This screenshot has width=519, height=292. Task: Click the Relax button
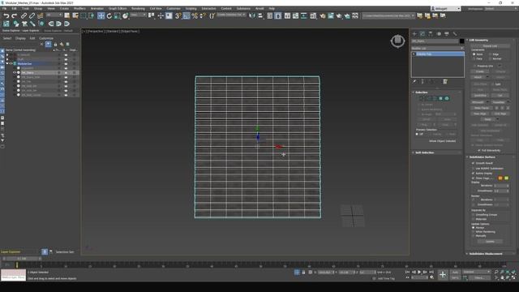[487, 119]
